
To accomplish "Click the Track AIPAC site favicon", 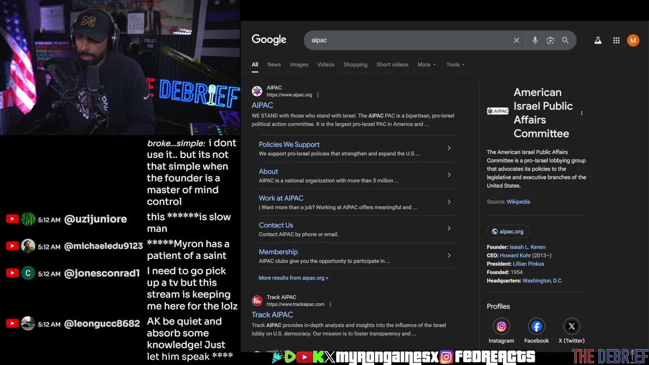I will (x=257, y=301).
